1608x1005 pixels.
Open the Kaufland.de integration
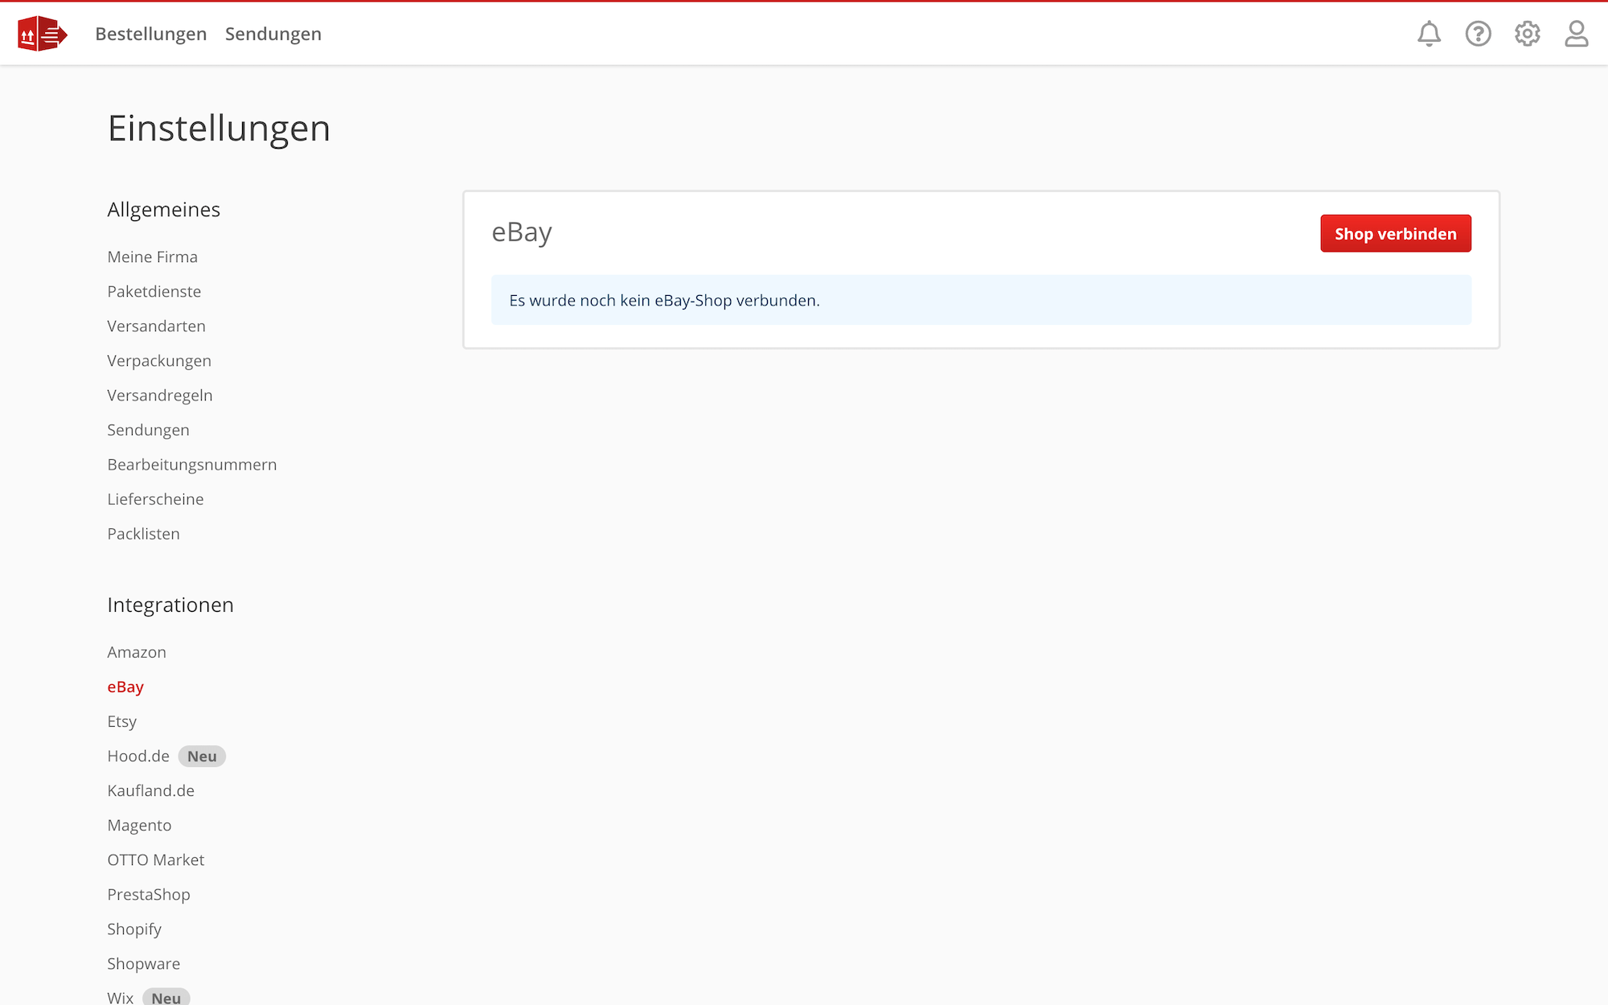point(150,790)
